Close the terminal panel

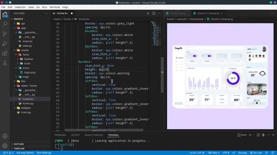(x=273, y=135)
